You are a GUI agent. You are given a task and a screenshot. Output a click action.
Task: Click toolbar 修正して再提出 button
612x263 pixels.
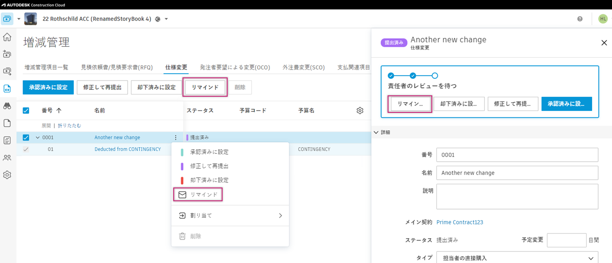coord(102,88)
